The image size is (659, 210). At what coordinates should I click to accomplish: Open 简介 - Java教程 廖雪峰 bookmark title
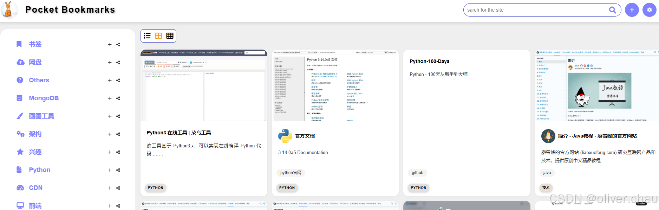click(597, 136)
